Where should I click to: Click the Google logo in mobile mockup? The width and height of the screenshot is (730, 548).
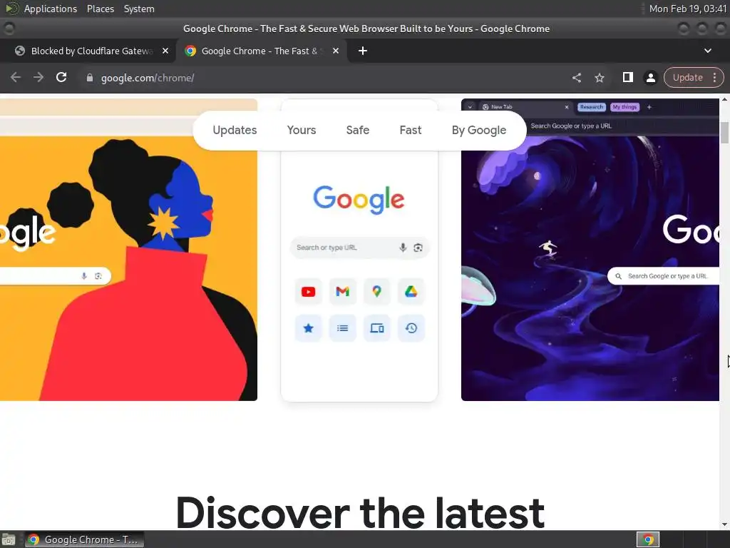pos(359,200)
